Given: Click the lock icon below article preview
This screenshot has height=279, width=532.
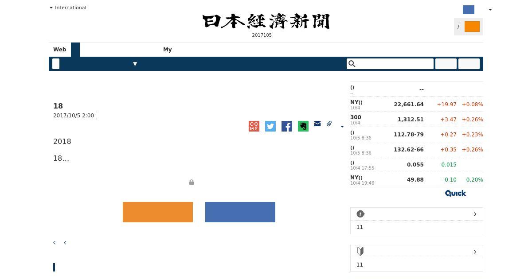Looking at the screenshot, I should 192,182.
